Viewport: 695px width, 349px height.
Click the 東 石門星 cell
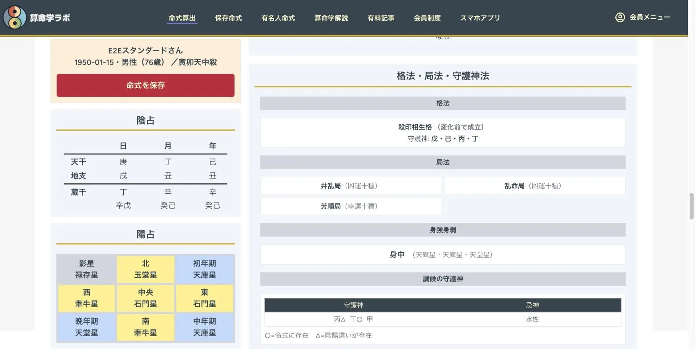(205, 298)
